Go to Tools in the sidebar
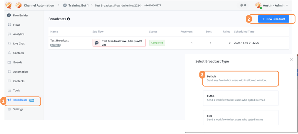The height and width of the screenshot is (134, 298). point(17,91)
